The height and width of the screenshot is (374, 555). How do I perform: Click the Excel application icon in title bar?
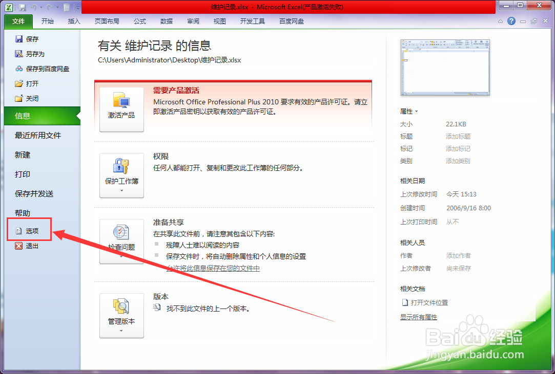pyautogui.click(x=9, y=7)
